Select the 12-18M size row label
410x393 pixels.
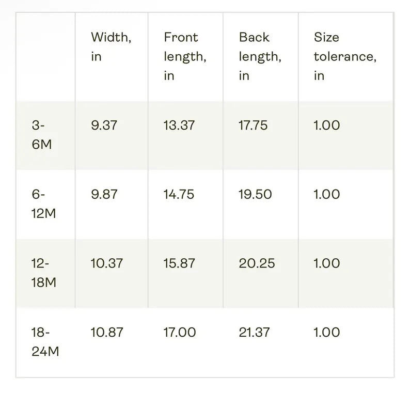43,273
